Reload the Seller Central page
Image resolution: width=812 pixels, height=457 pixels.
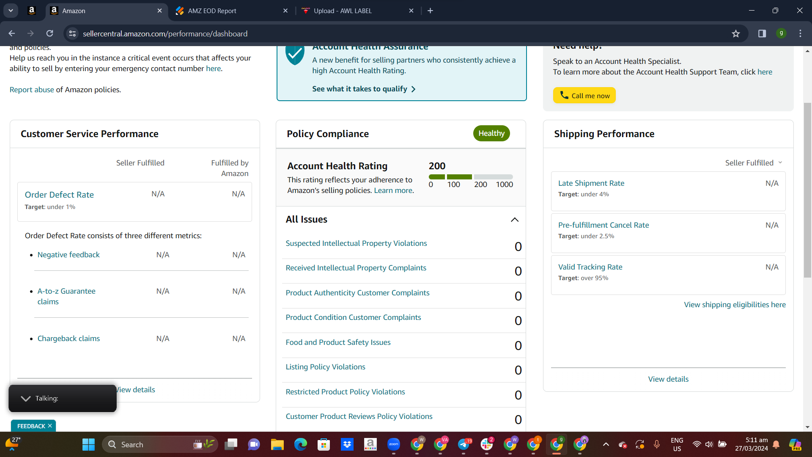click(50, 33)
